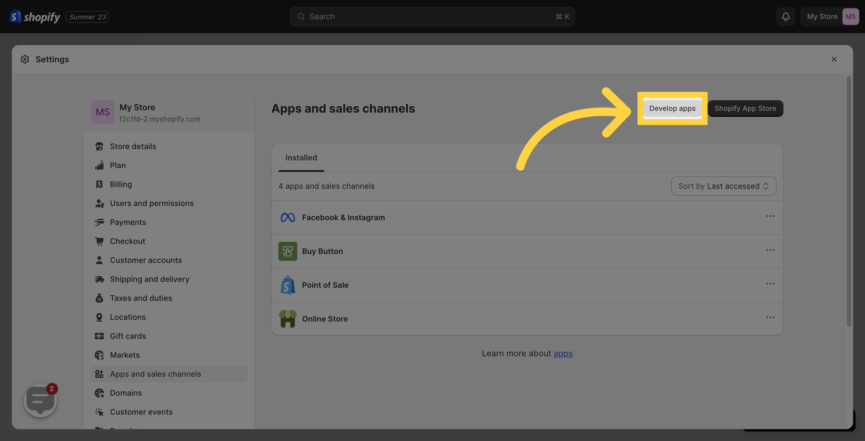The image size is (865, 441).
Task: Open the Point of Sale channel
Action: [527, 285]
